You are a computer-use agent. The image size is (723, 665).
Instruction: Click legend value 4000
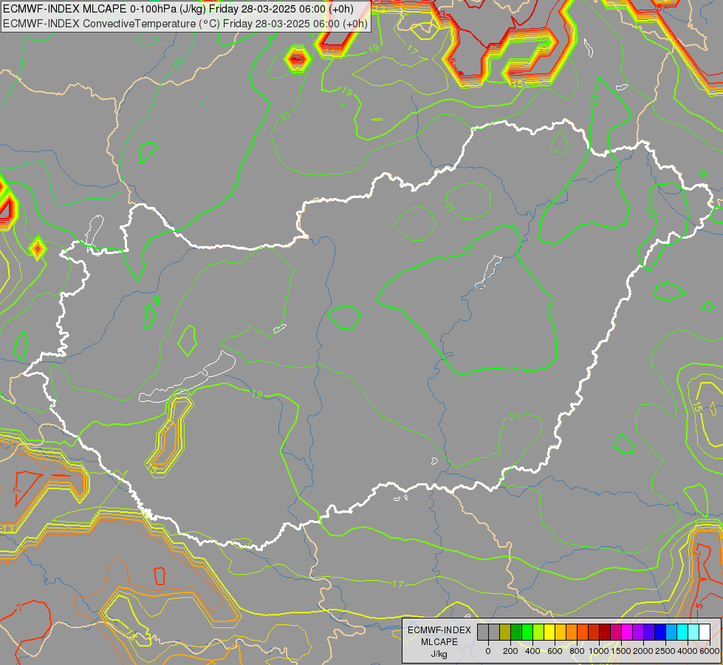click(x=688, y=651)
